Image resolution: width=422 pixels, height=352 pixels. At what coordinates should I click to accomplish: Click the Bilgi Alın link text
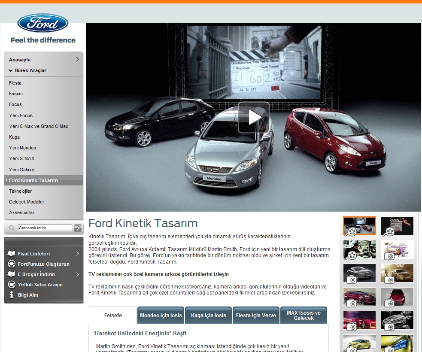tap(28, 295)
